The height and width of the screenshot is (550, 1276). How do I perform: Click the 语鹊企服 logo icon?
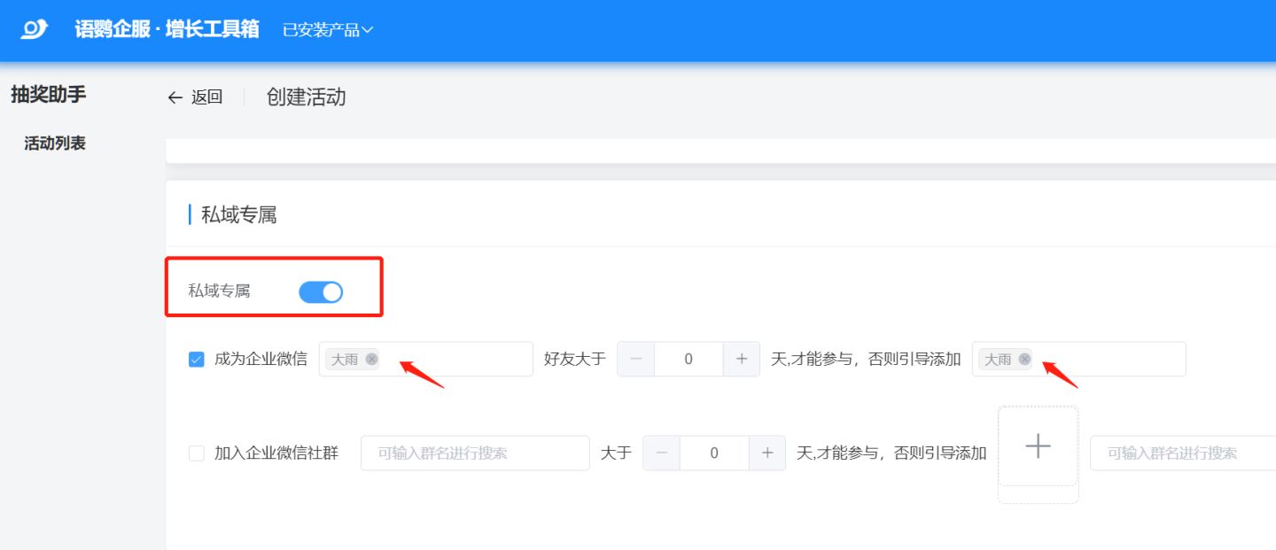click(35, 29)
